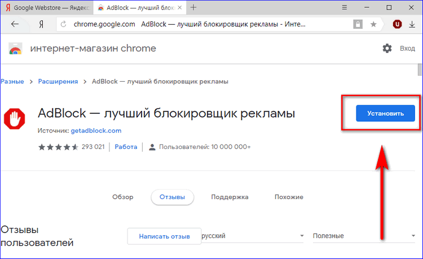The image size is (423, 259).
Task: Open the Поддержка tab
Action: tap(230, 197)
